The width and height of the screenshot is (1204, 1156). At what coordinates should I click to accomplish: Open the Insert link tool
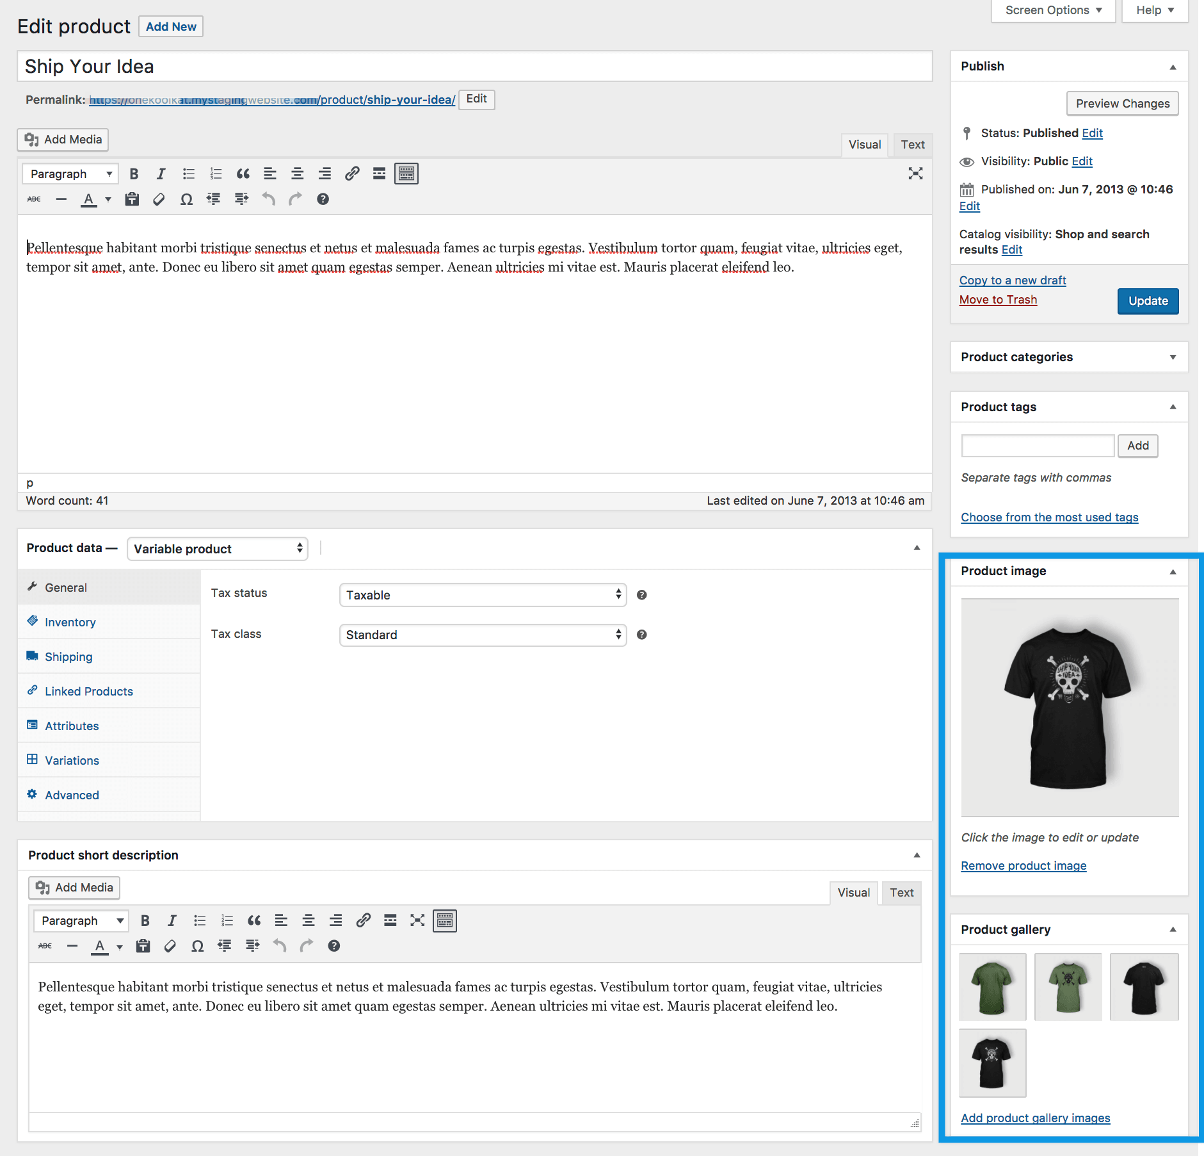point(352,173)
